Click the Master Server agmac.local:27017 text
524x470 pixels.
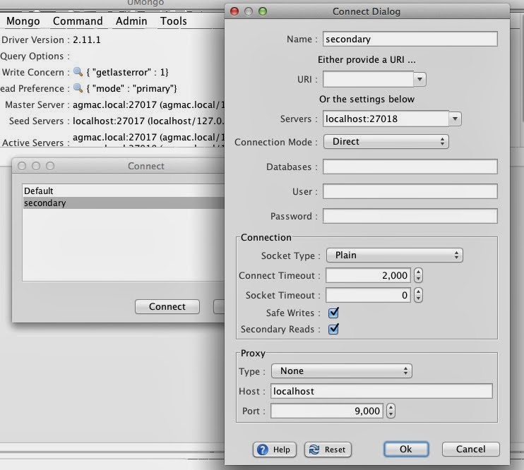[x=149, y=104]
